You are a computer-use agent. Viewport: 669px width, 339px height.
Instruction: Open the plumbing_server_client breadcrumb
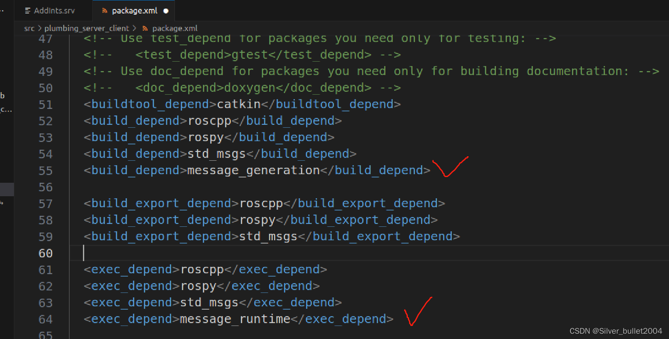click(x=87, y=28)
